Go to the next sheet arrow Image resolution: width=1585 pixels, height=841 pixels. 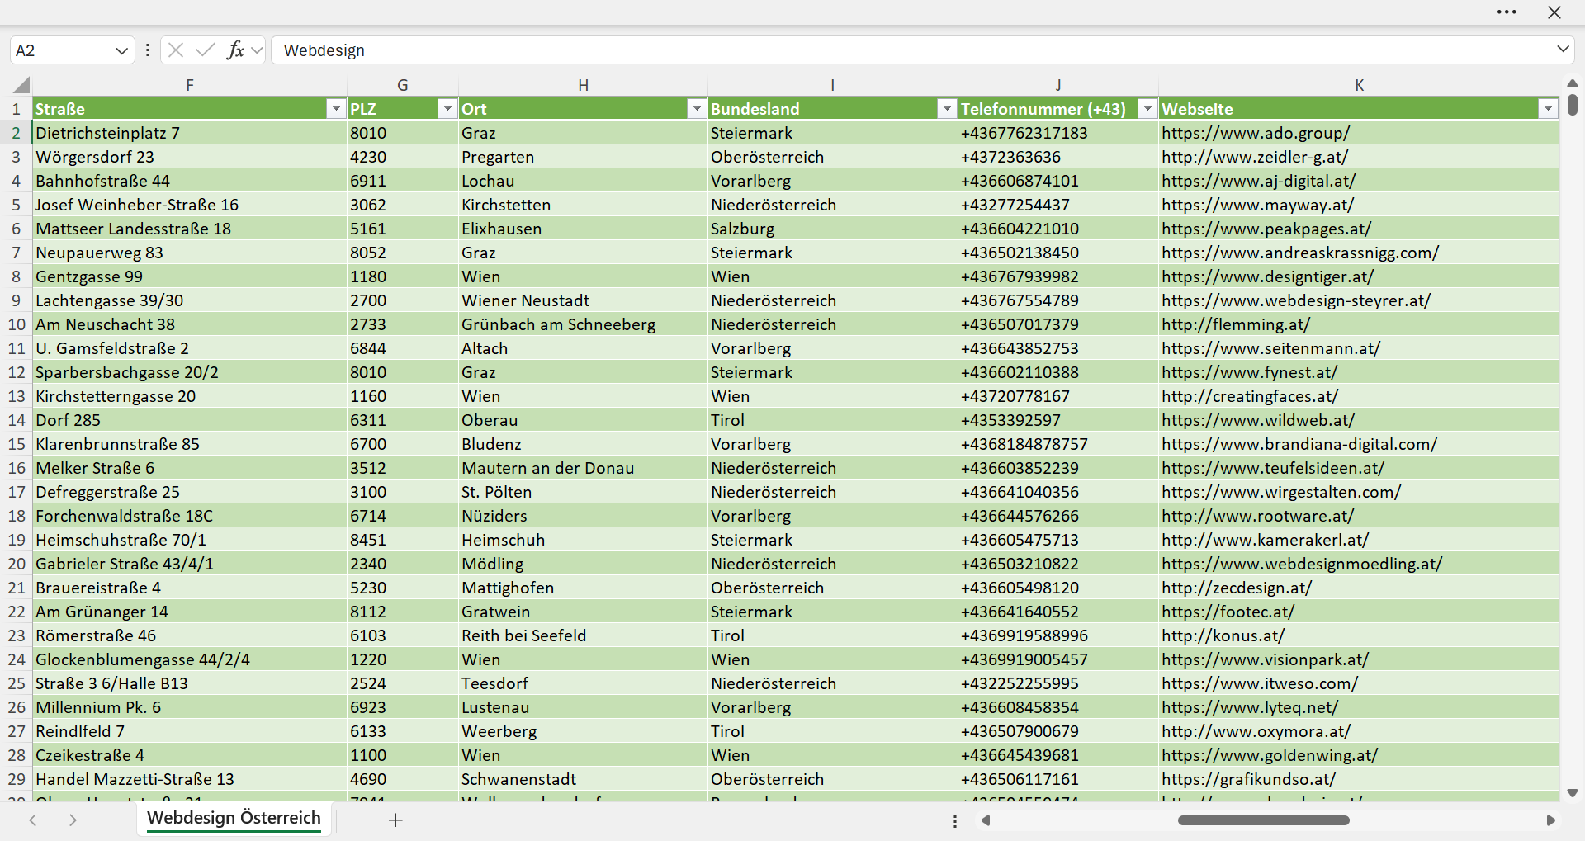(x=73, y=820)
